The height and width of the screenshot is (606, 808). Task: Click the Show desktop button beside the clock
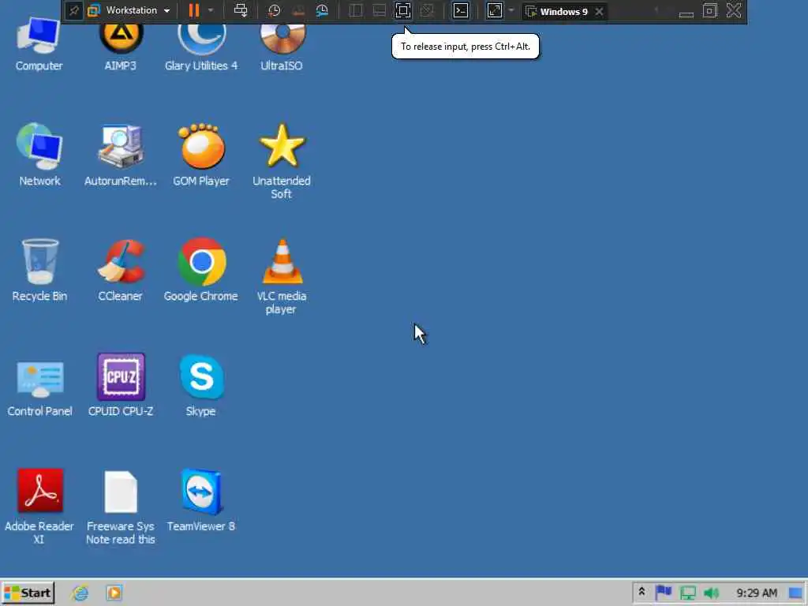[x=795, y=593]
